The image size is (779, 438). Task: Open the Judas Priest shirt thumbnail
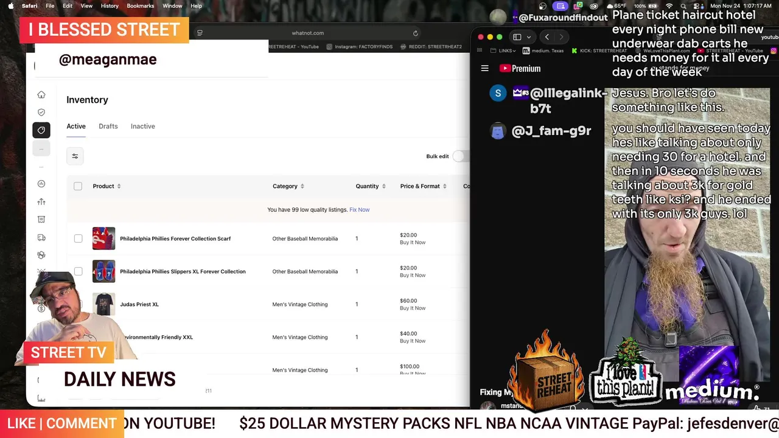(x=103, y=304)
